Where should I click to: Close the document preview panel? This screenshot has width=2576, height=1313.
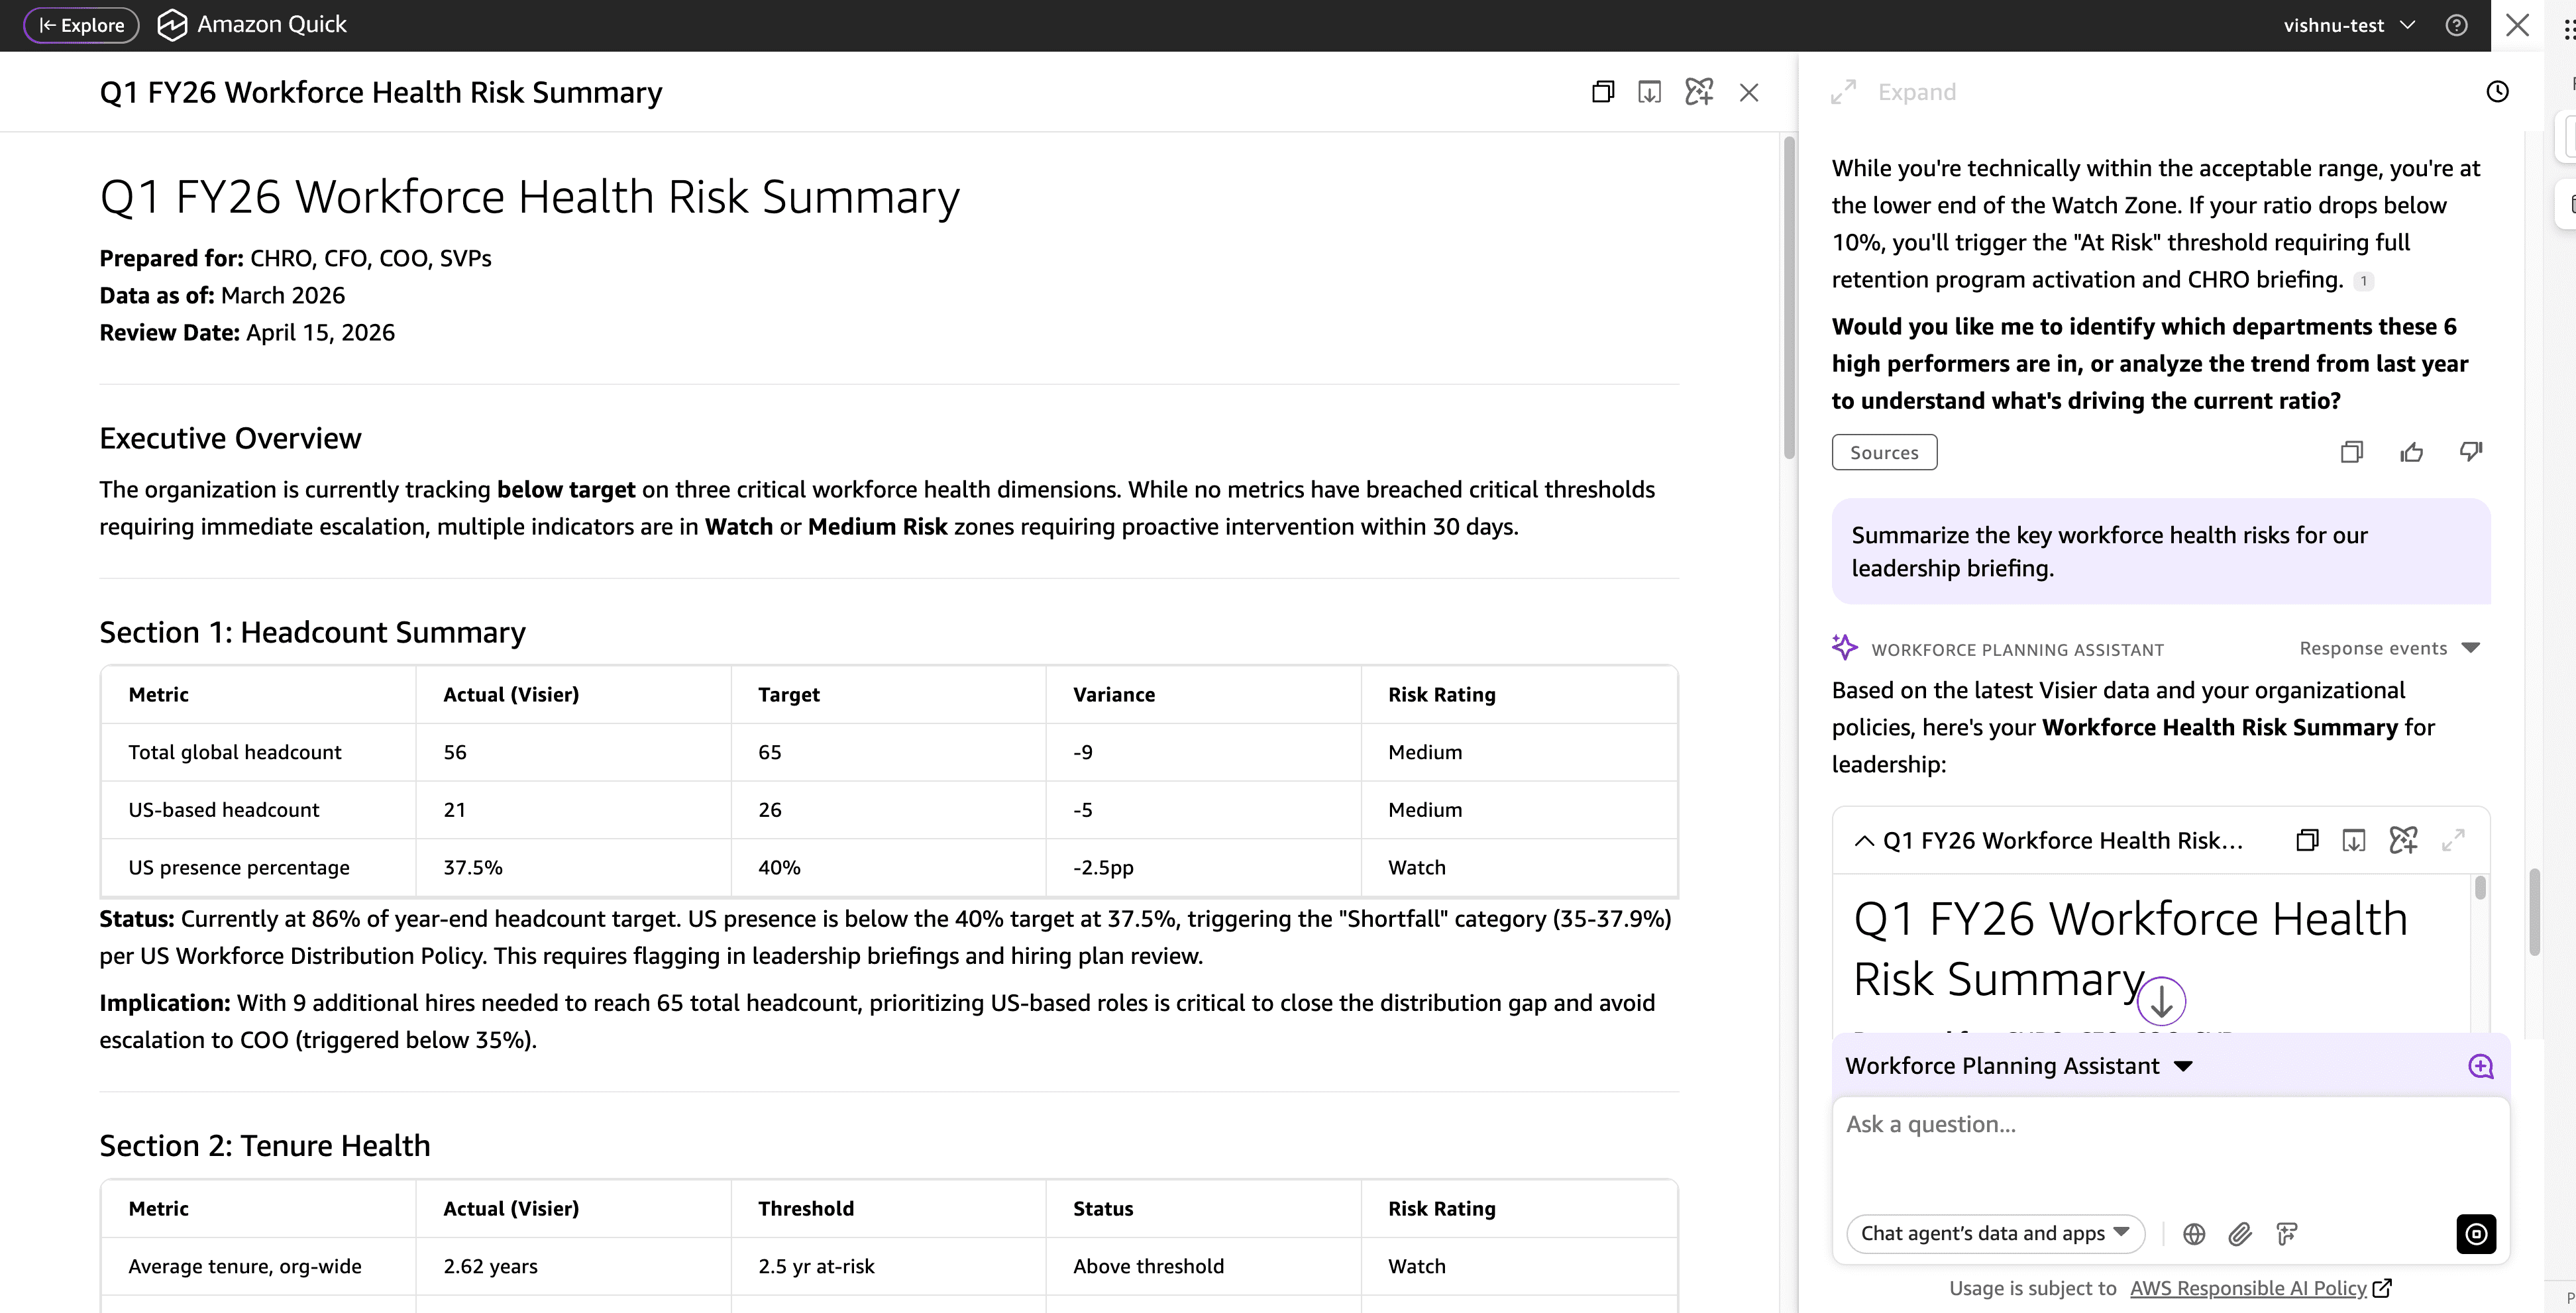pyautogui.click(x=1749, y=92)
